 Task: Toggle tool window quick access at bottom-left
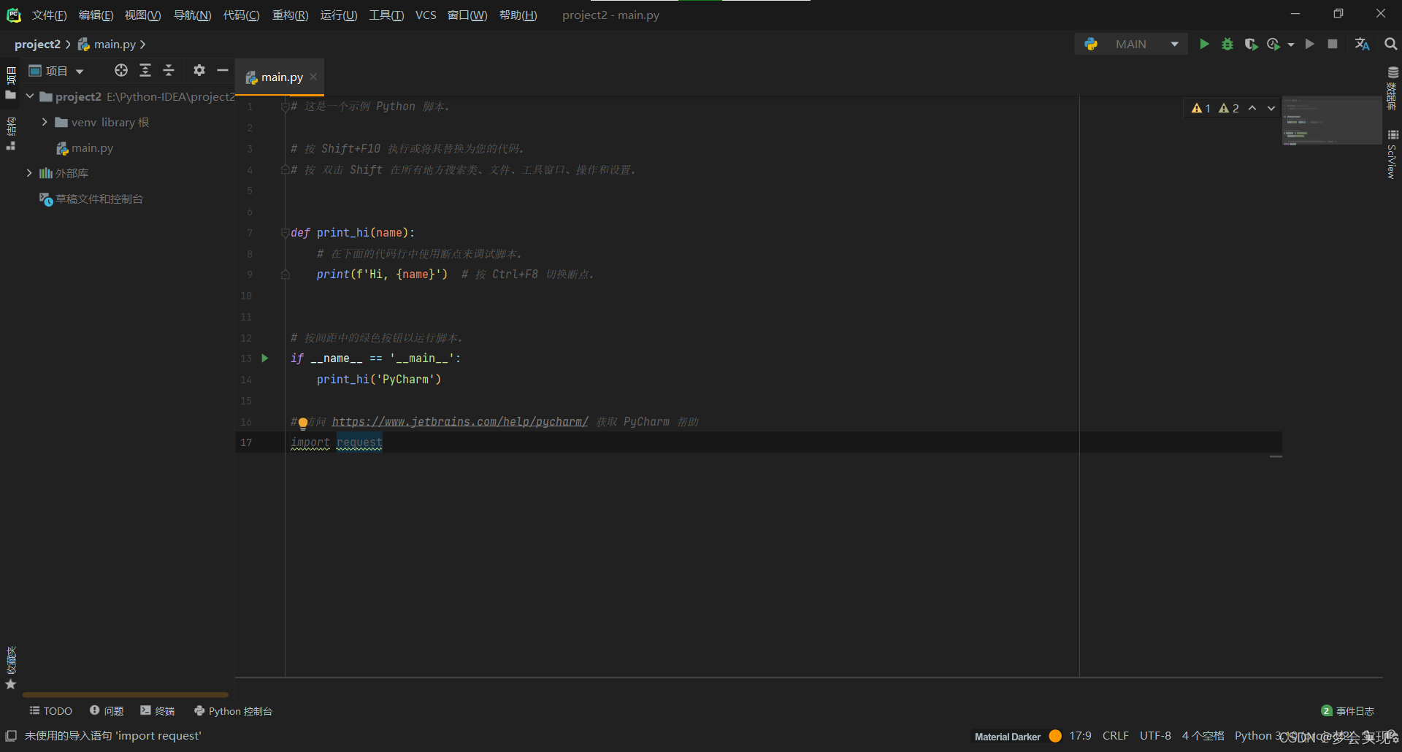pos(11,736)
